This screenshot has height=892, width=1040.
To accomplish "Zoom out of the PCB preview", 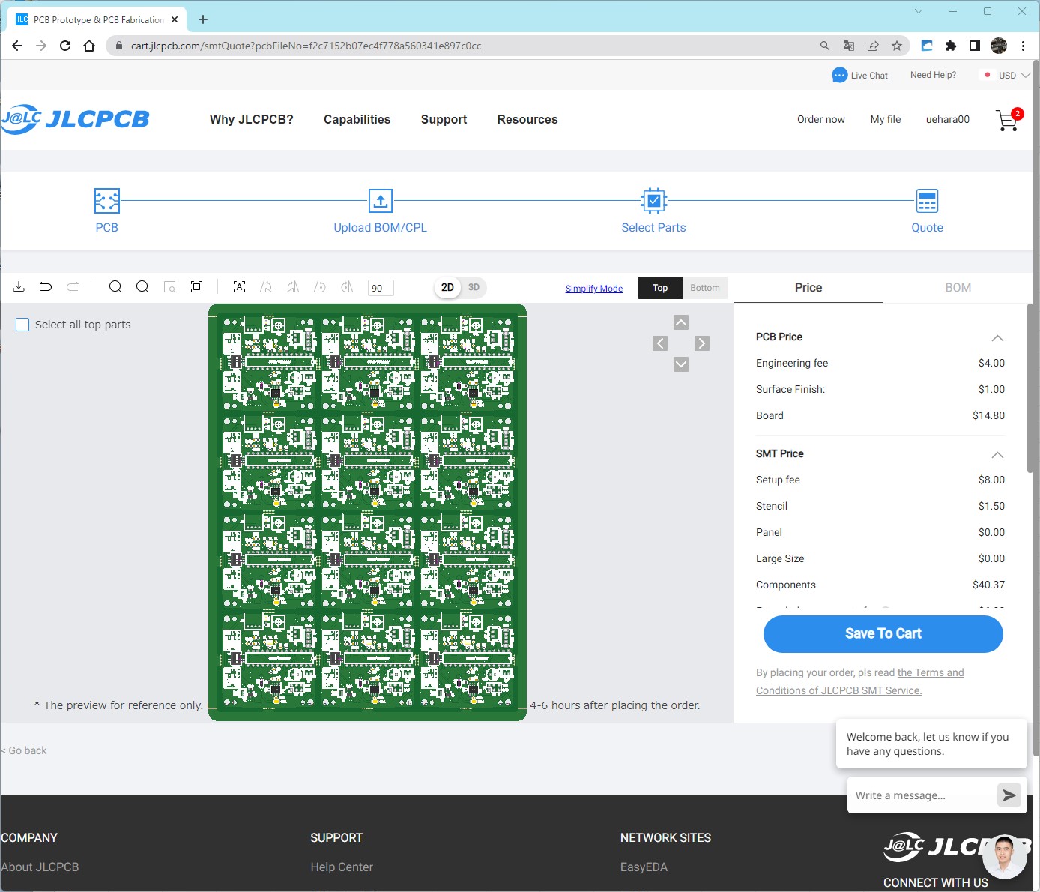I will click(x=142, y=287).
